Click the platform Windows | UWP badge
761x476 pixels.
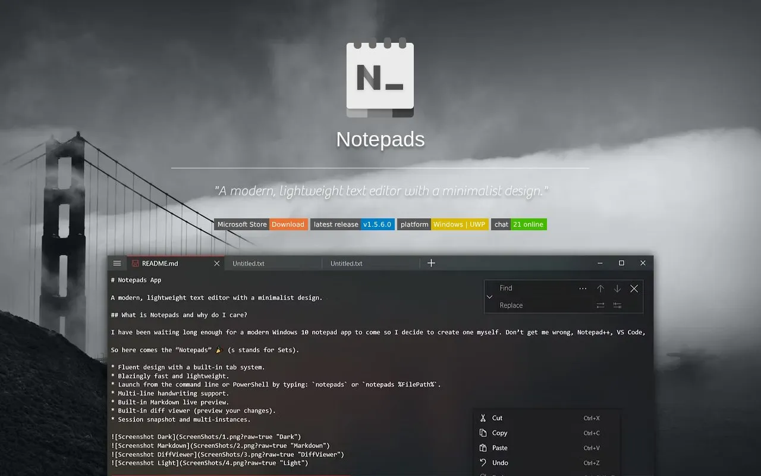coord(443,224)
